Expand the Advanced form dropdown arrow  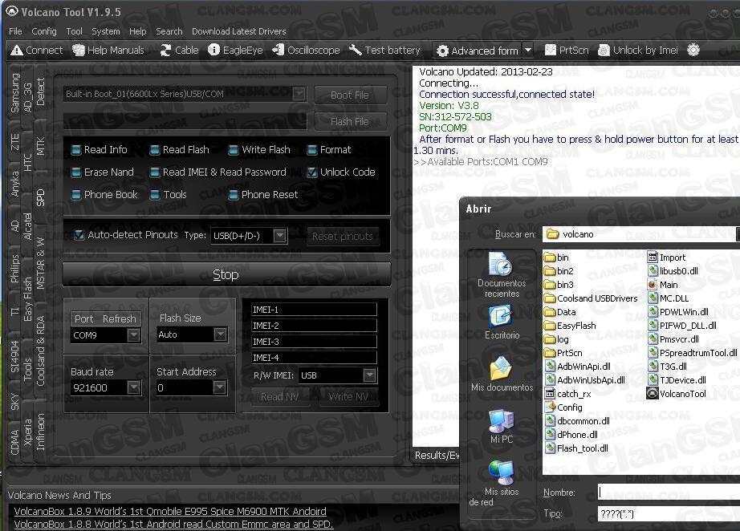click(528, 50)
